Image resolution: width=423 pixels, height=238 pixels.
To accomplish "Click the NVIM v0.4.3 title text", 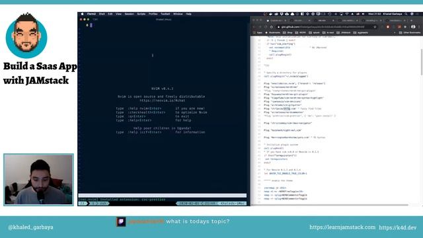I will tap(162, 89).
